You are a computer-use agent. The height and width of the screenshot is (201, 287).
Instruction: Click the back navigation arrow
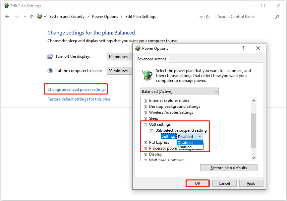point(7,16)
